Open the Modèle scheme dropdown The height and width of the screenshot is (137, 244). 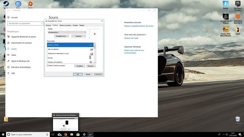click(x=67, y=32)
